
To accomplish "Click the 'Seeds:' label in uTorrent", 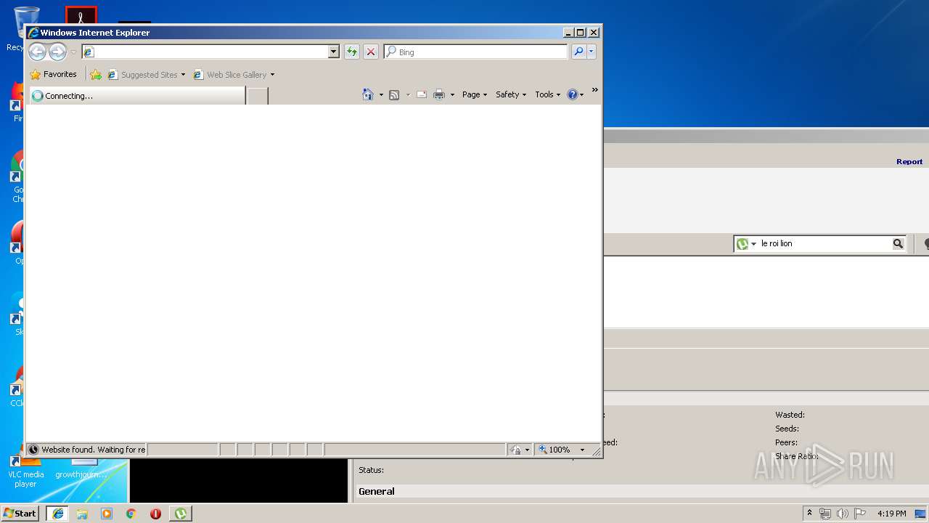I will click(x=787, y=429).
